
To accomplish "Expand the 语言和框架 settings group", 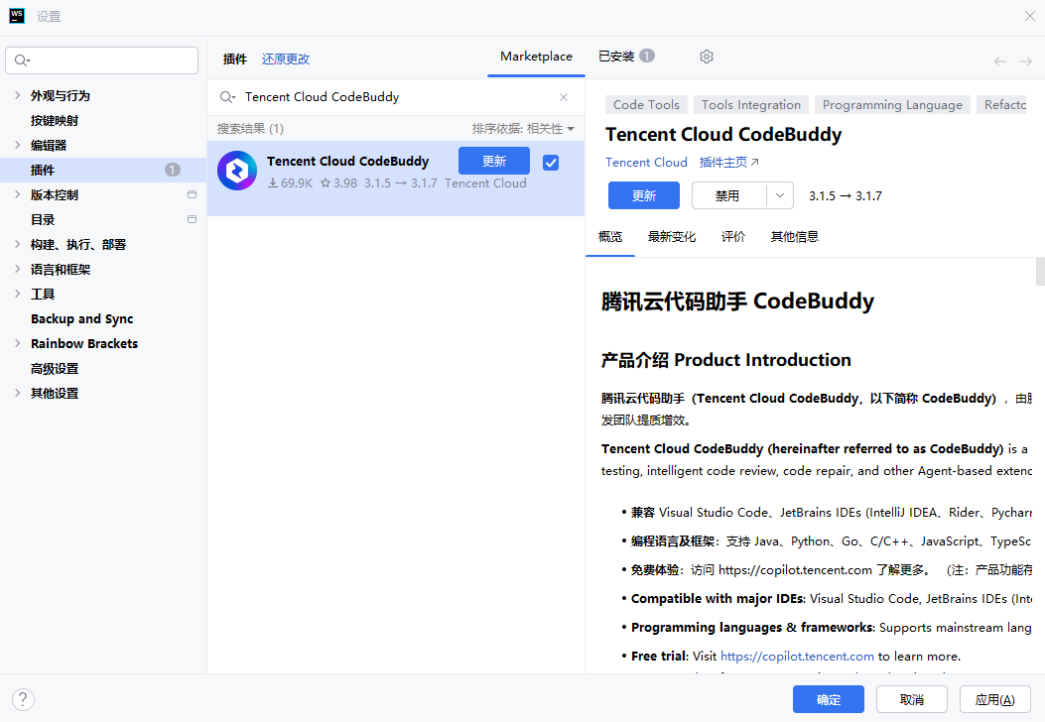I will pyautogui.click(x=17, y=269).
